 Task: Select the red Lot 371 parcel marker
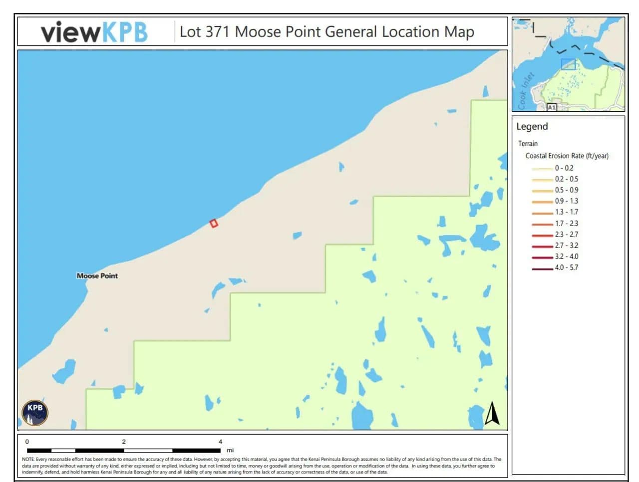point(214,223)
